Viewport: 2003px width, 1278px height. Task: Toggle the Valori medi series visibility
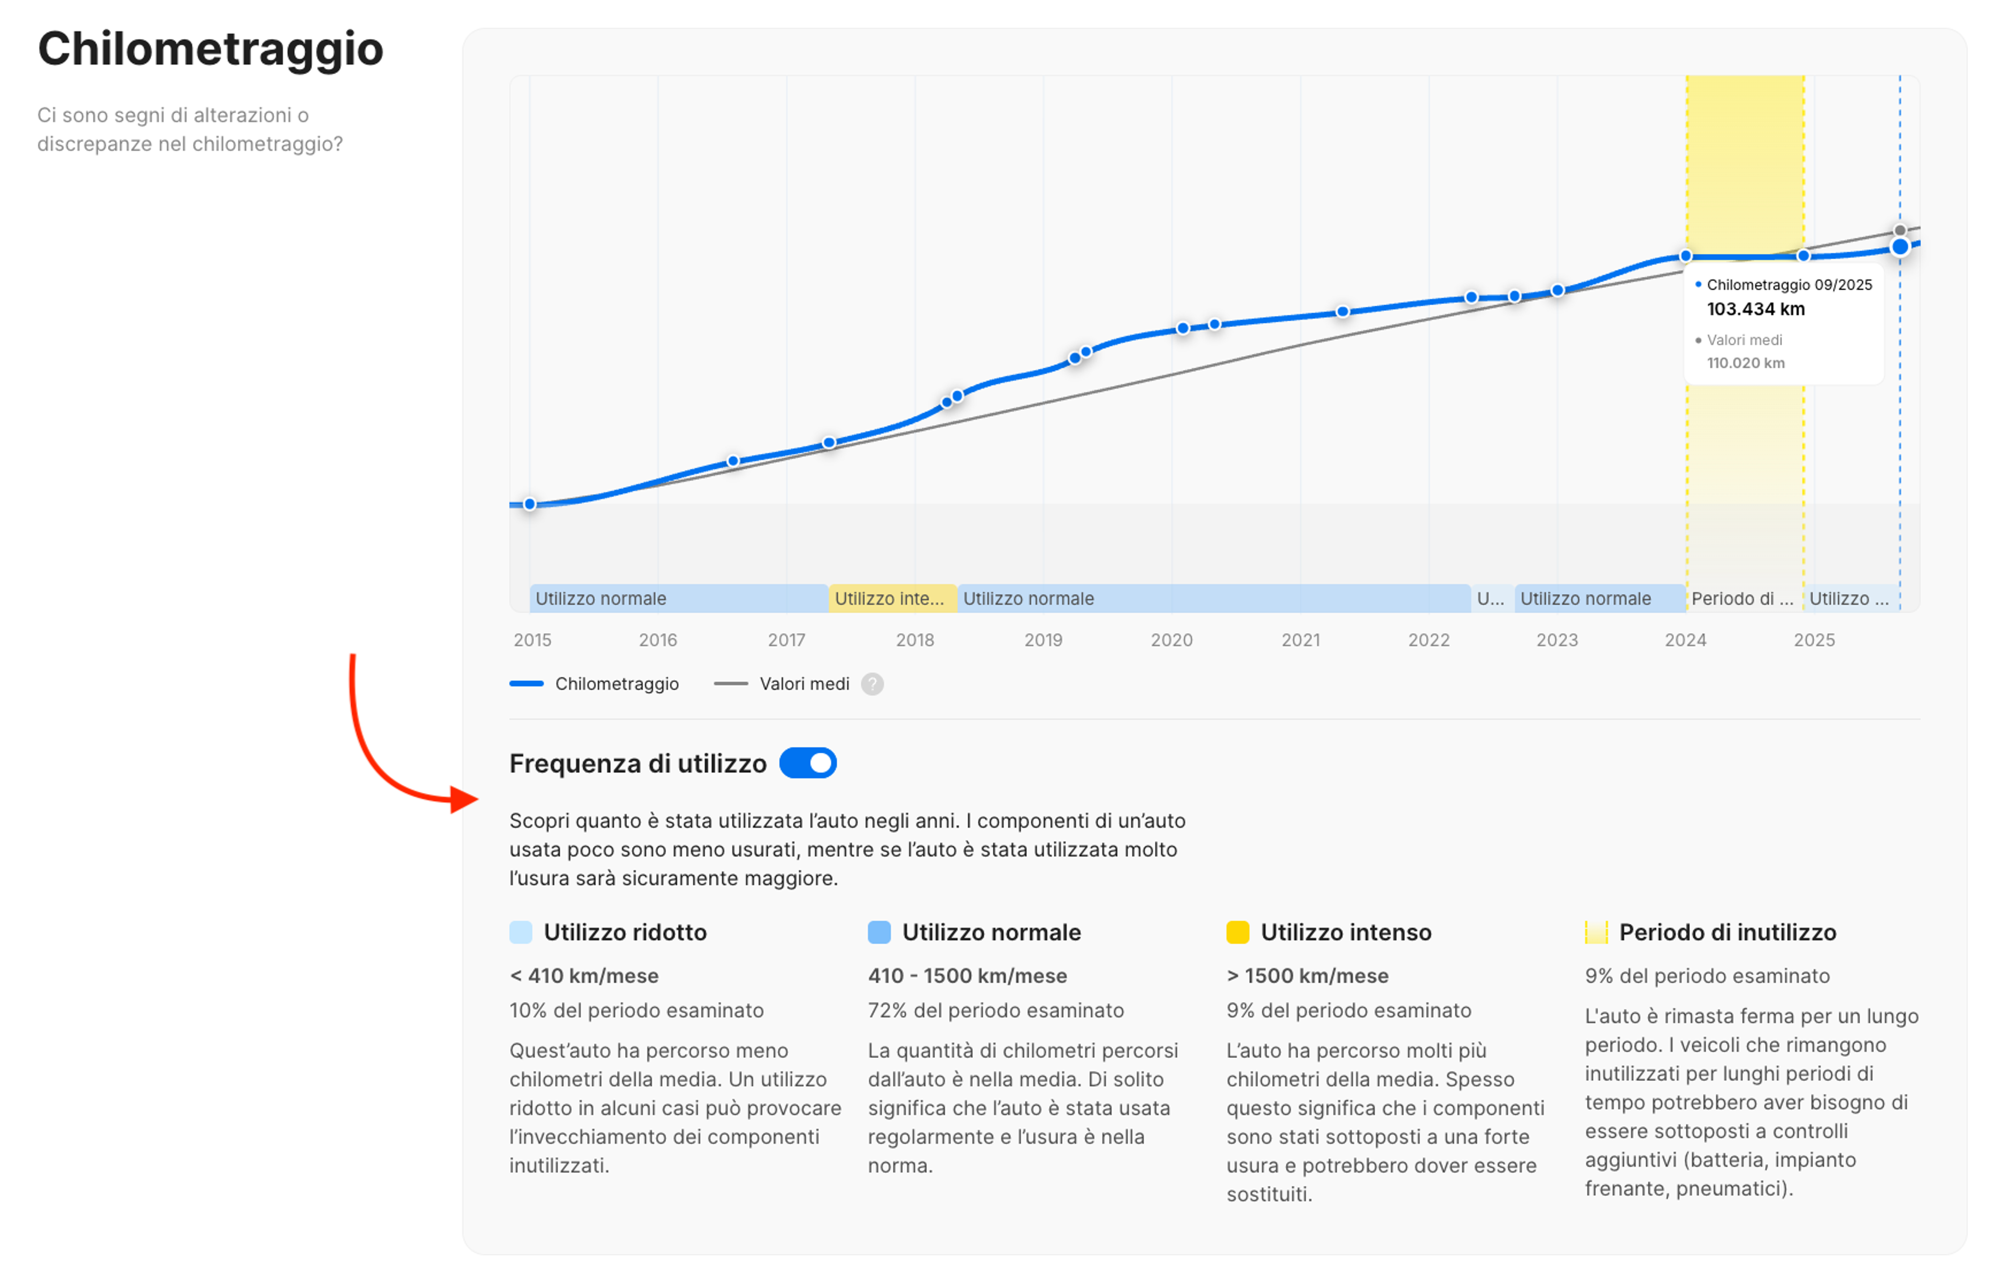(x=803, y=683)
